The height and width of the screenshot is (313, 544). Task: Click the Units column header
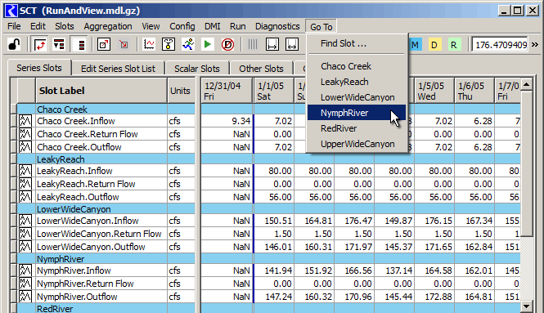tap(181, 91)
